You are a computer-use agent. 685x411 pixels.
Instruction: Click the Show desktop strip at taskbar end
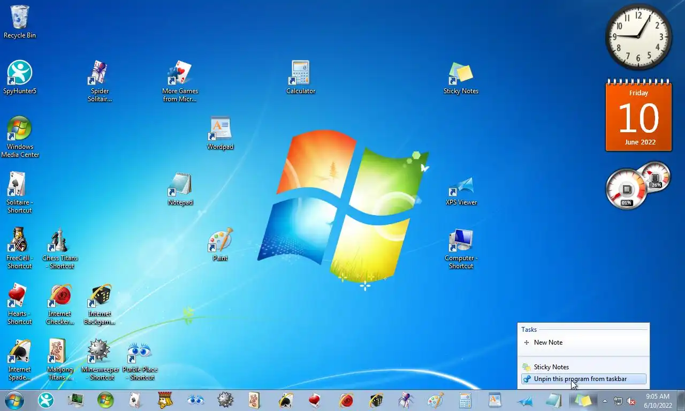coord(681,400)
